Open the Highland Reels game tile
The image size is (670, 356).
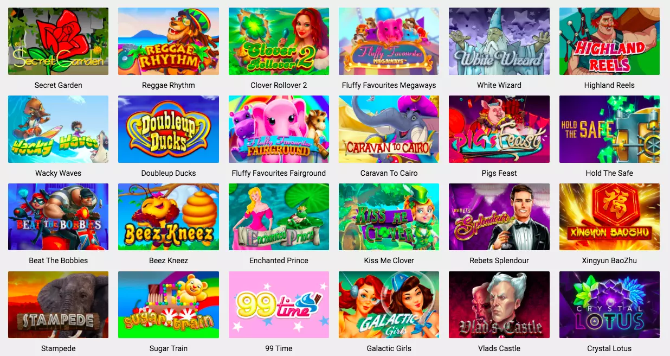(609, 41)
